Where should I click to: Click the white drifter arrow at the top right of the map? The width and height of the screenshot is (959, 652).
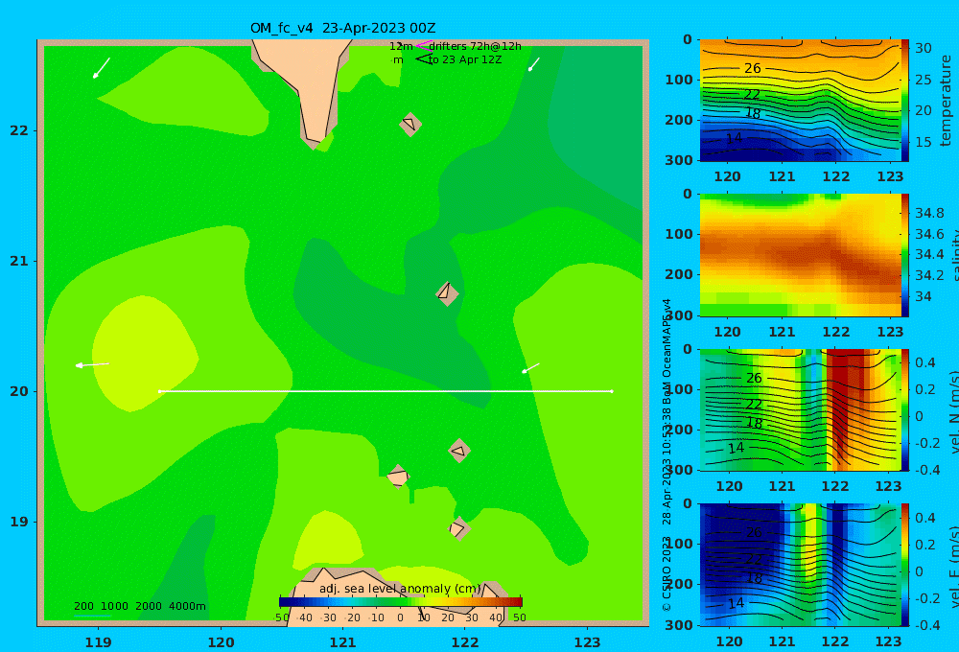(534, 64)
